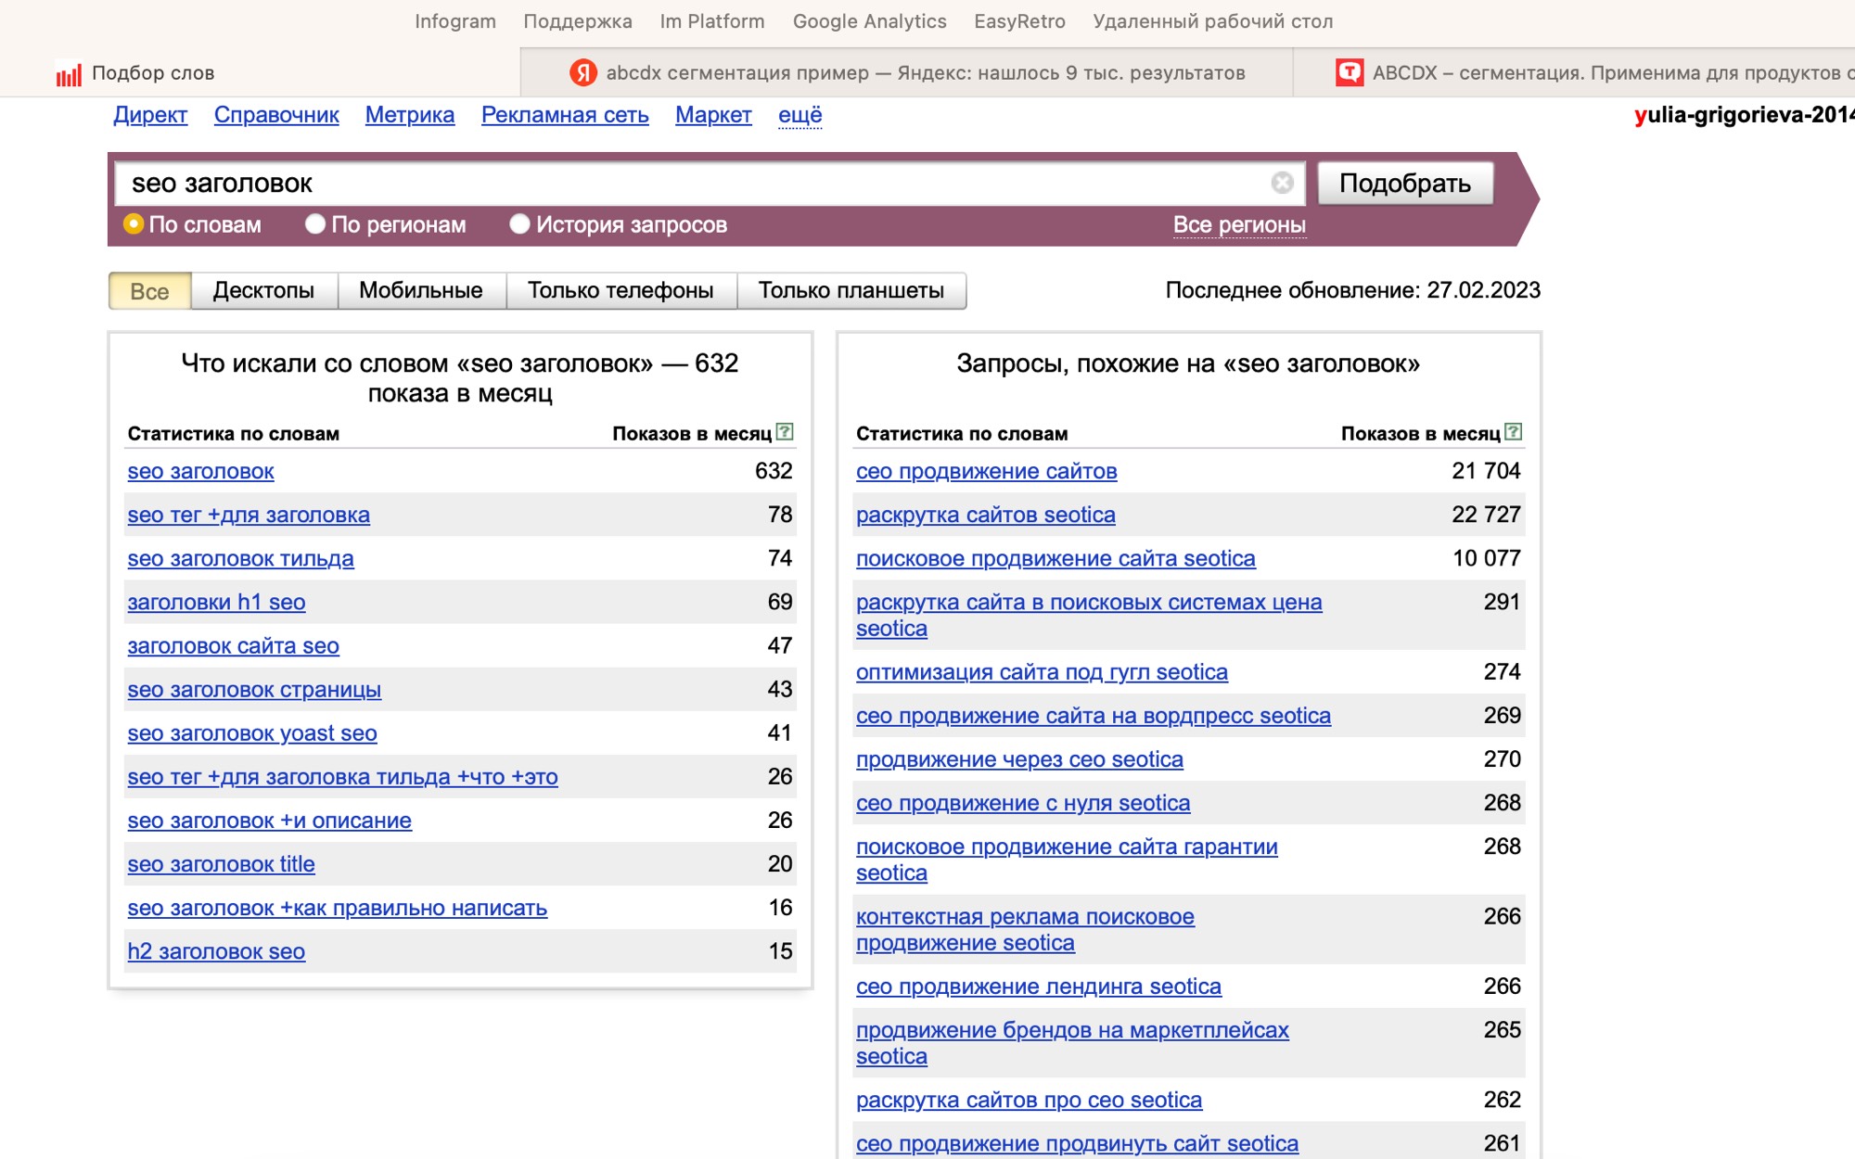
Task: Open продвижение брендов на маркетплейсах link
Action: (1072, 1042)
